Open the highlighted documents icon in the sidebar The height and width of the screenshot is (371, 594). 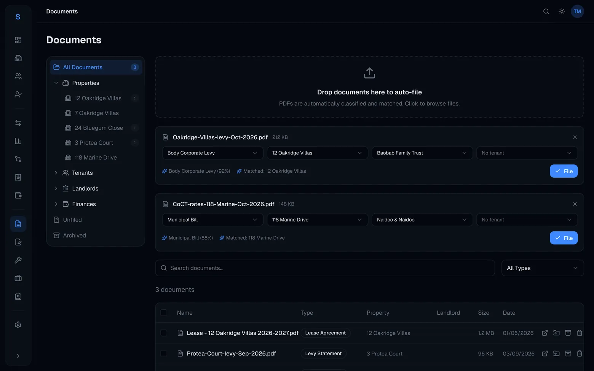point(18,224)
